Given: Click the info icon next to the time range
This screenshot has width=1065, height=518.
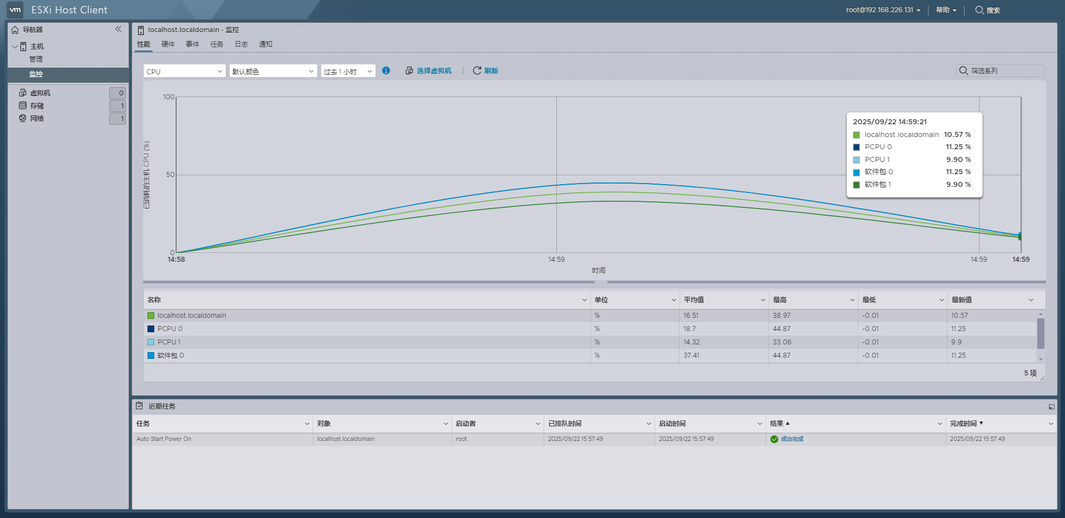Looking at the screenshot, I should pos(386,70).
